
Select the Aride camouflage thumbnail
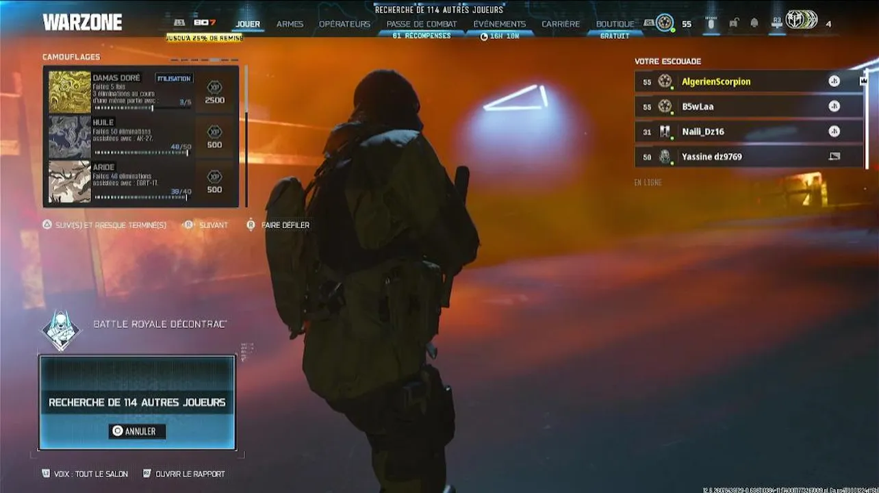(x=70, y=181)
